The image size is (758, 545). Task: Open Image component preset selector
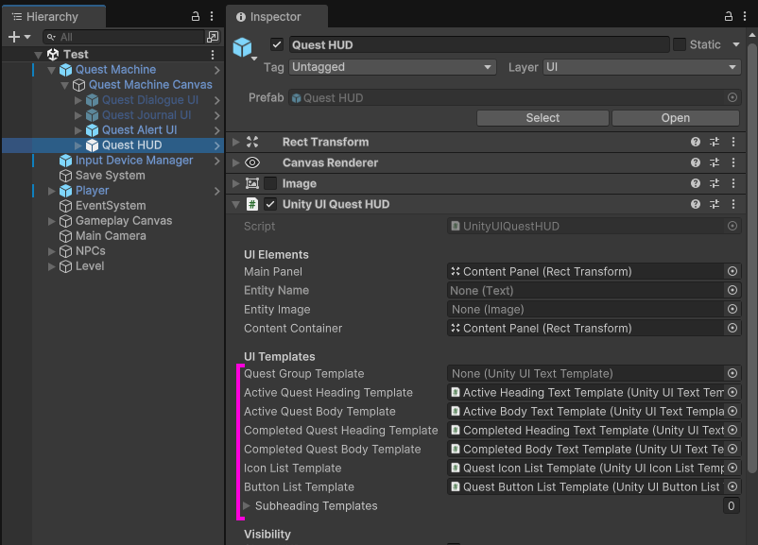(x=715, y=183)
